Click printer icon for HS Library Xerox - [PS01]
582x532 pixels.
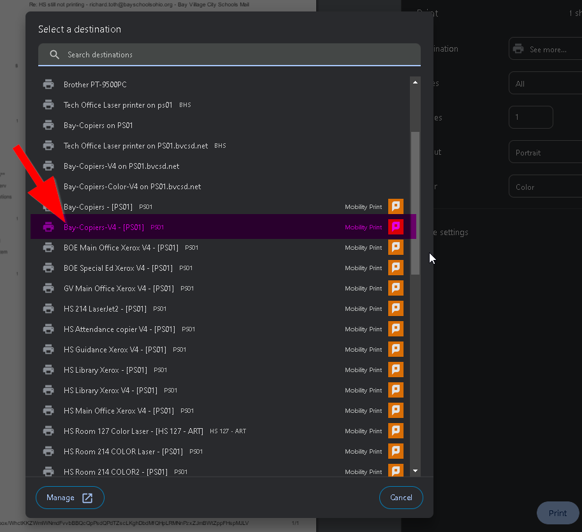click(x=48, y=370)
